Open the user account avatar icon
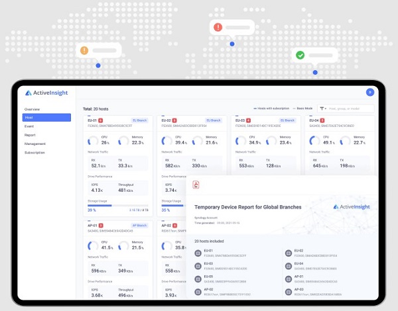Screen dimensions: 398x311 point(369,93)
